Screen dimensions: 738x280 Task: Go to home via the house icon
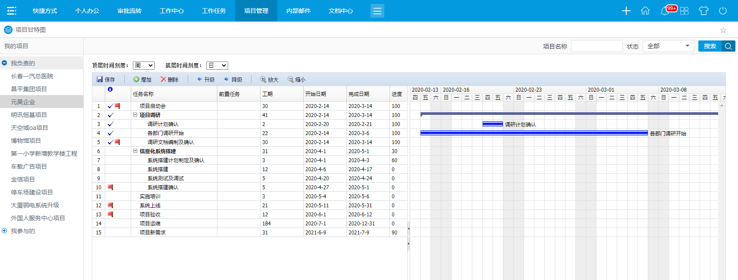click(x=645, y=11)
